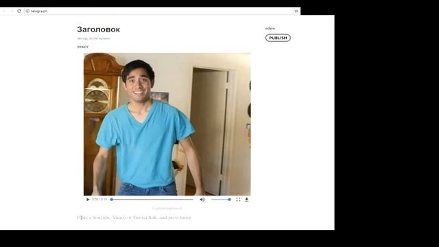The image size is (439, 247).
Task: Click the video frame
Action: (x=167, y=124)
